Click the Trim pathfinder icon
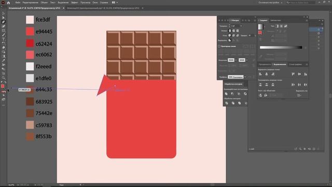Image resolution: width=332 pixels, height=187 pixels. point(233,103)
